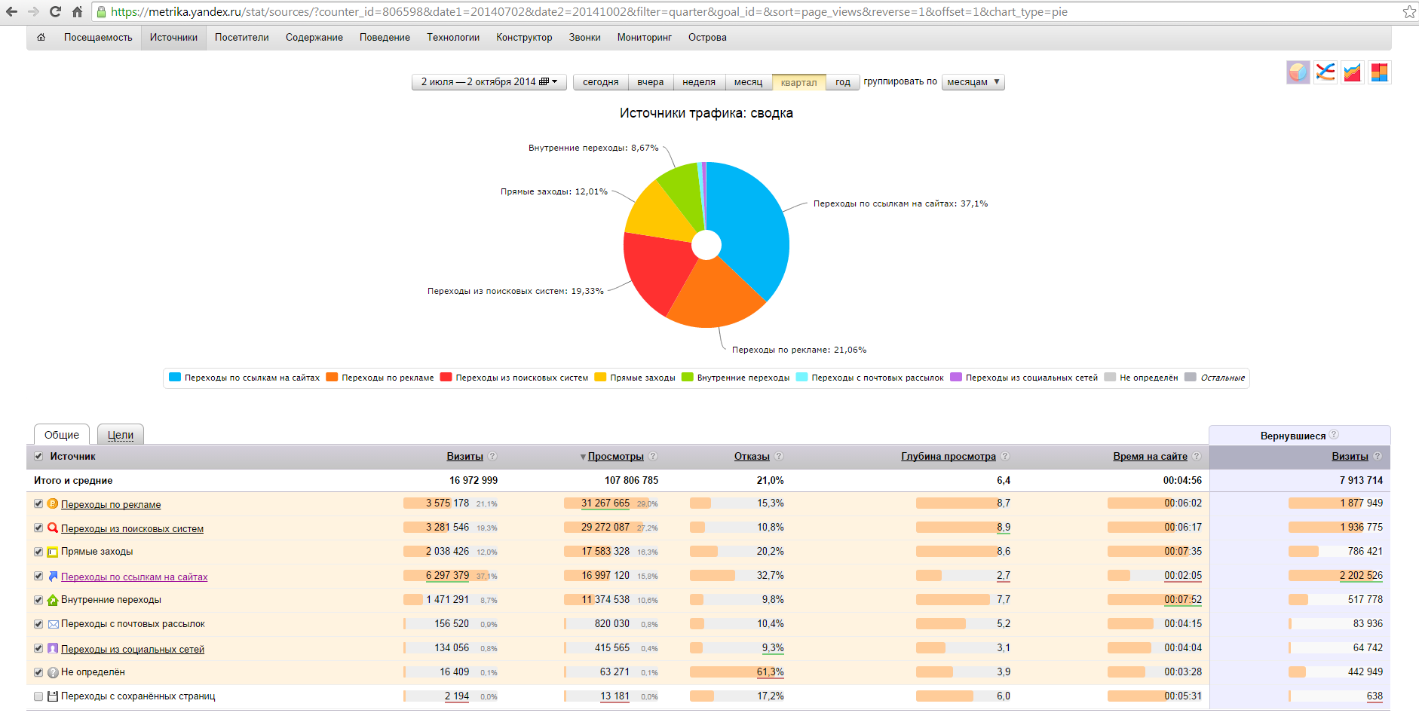Image resolution: width=1419 pixels, height=722 pixels.
Task: Toggle the select-all checkbox in Источник header
Action: (x=38, y=456)
